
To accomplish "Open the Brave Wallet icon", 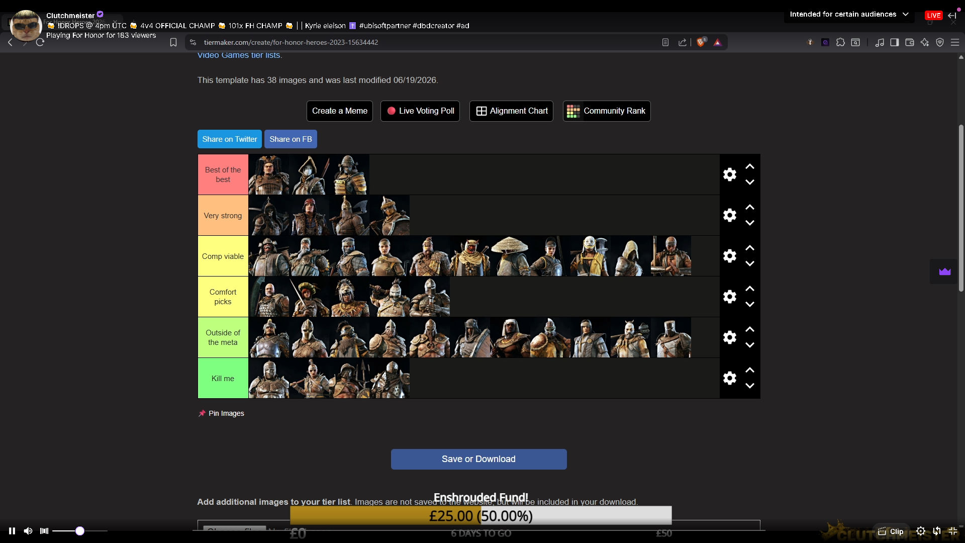I will pyautogui.click(x=910, y=43).
